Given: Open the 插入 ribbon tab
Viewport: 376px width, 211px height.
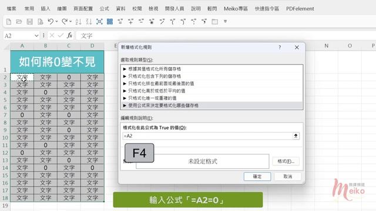Looking at the screenshot, I should pos(46,9).
